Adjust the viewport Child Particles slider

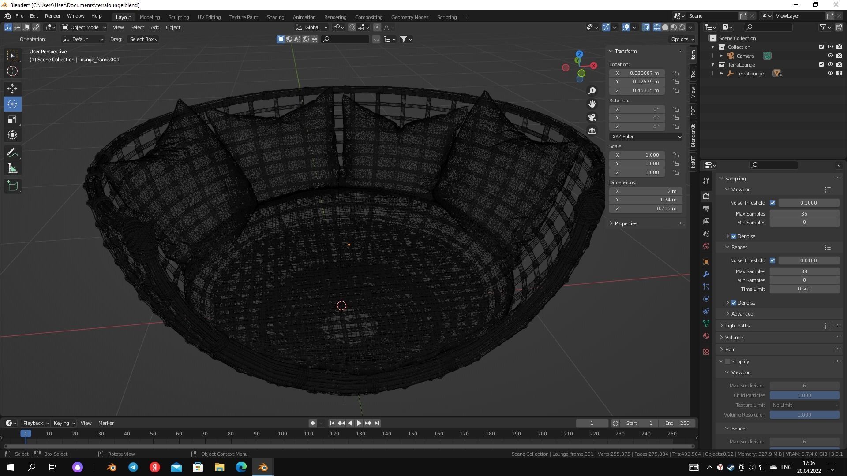804,395
